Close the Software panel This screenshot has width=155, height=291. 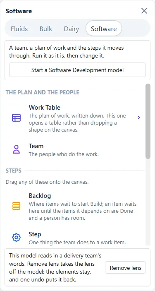(144, 11)
